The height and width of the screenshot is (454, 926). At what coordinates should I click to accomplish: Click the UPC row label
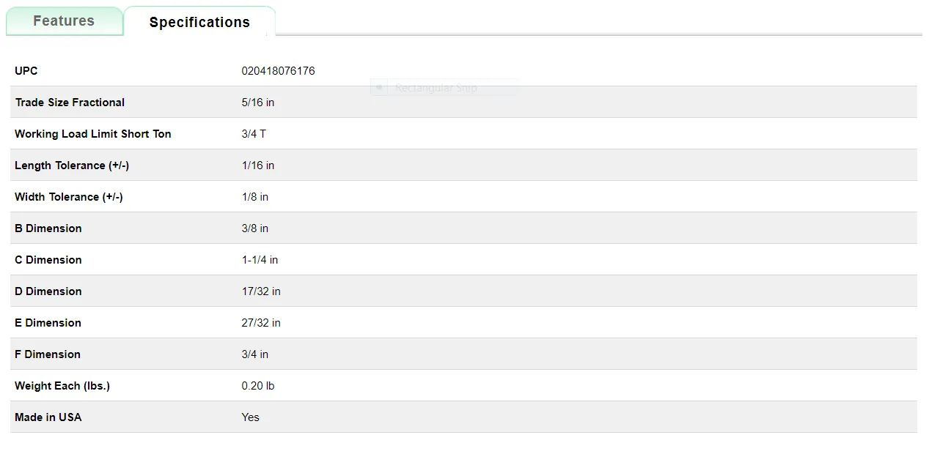[26, 71]
